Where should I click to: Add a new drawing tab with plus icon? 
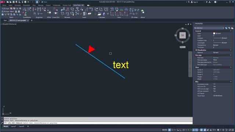pos(32,21)
